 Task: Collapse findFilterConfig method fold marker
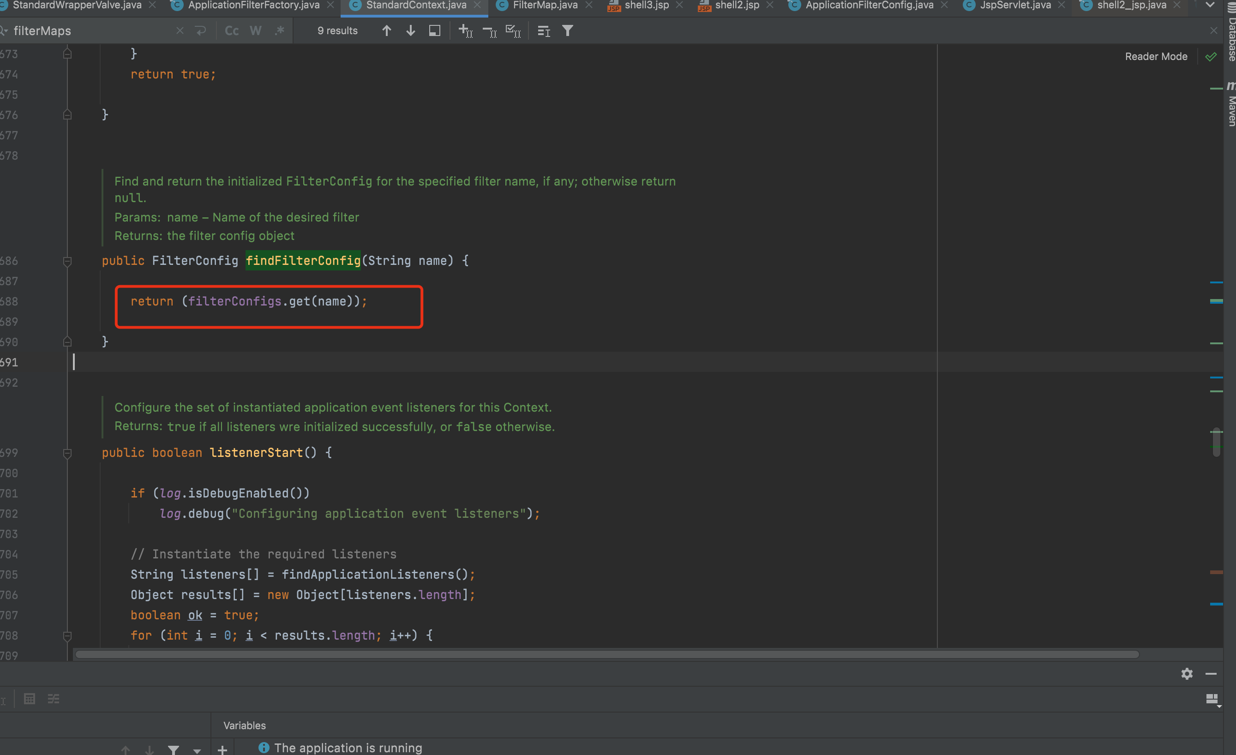point(67,261)
